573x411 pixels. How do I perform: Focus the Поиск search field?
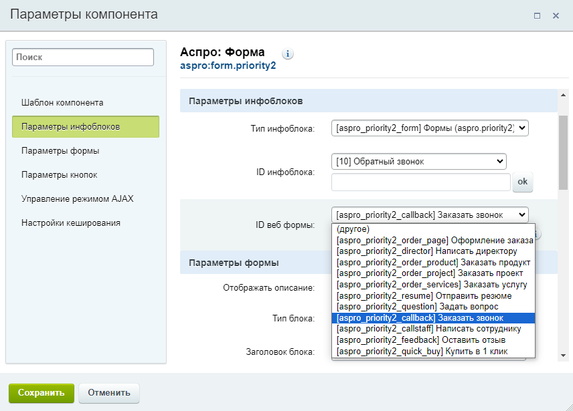[x=83, y=57]
